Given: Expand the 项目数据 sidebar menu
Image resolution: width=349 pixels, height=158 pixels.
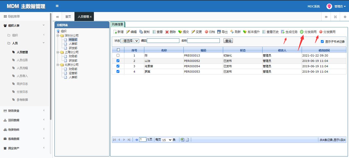Looking at the screenshot, I should click(25, 120).
